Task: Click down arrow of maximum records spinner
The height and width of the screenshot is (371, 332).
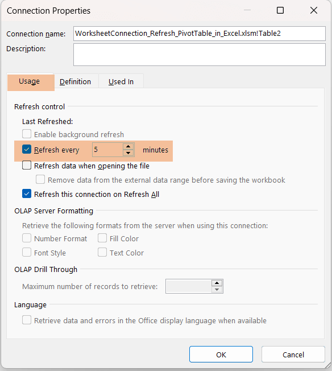Action: point(217,290)
